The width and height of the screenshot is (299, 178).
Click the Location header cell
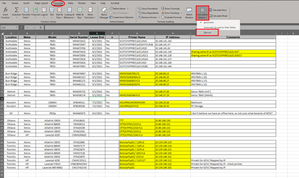[x=11, y=37]
